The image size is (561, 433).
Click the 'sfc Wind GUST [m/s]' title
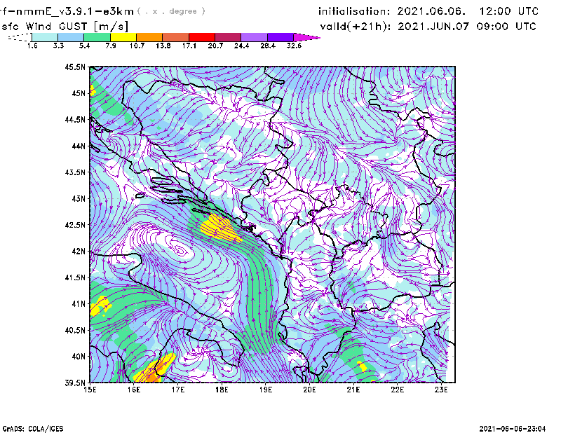(65, 27)
